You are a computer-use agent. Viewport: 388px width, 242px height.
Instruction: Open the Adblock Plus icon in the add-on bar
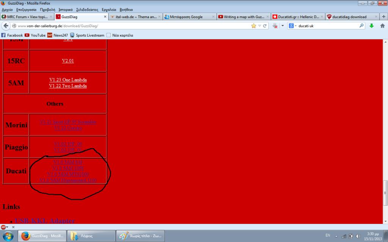(x=3, y=227)
